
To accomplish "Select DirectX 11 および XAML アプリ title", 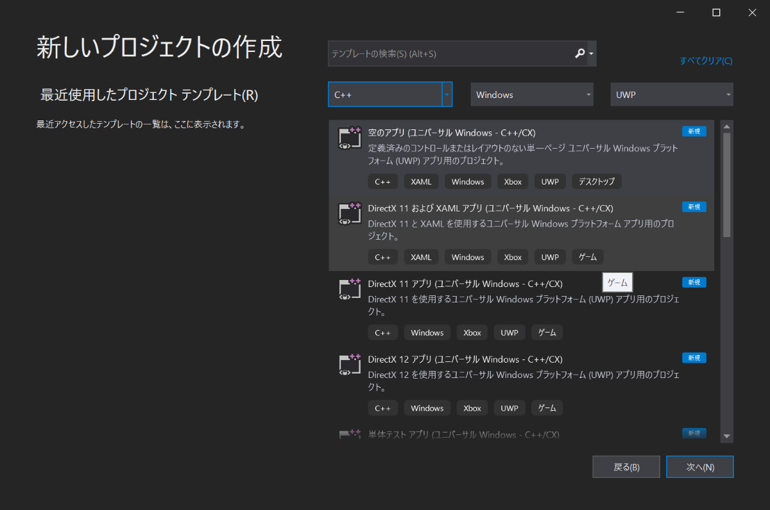I will tap(491, 208).
